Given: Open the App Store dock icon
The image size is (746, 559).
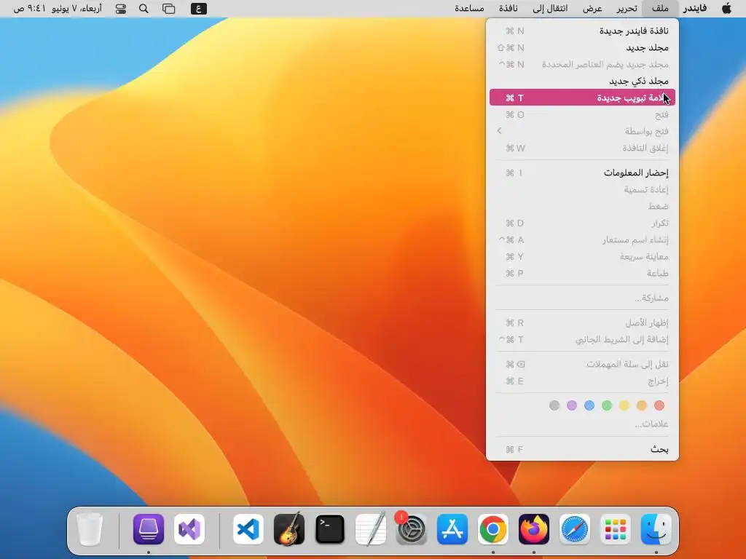Looking at the screenshot, I should tap(452, 529).
